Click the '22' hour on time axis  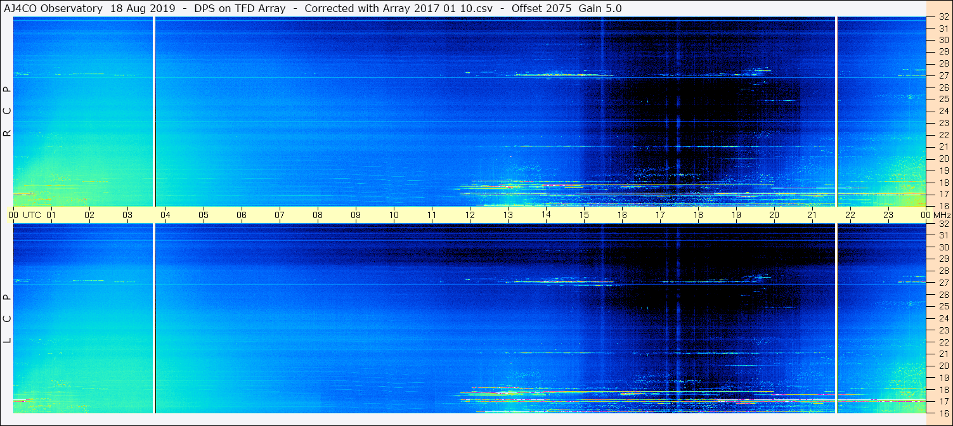click(850, 215)
